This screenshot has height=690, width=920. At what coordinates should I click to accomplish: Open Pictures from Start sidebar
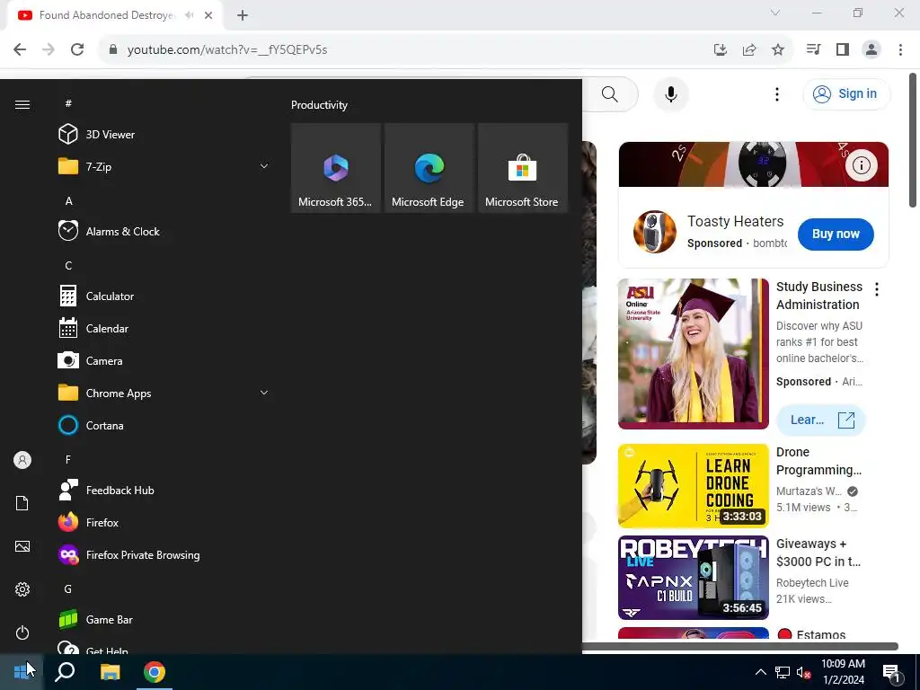tap(22, 546)
